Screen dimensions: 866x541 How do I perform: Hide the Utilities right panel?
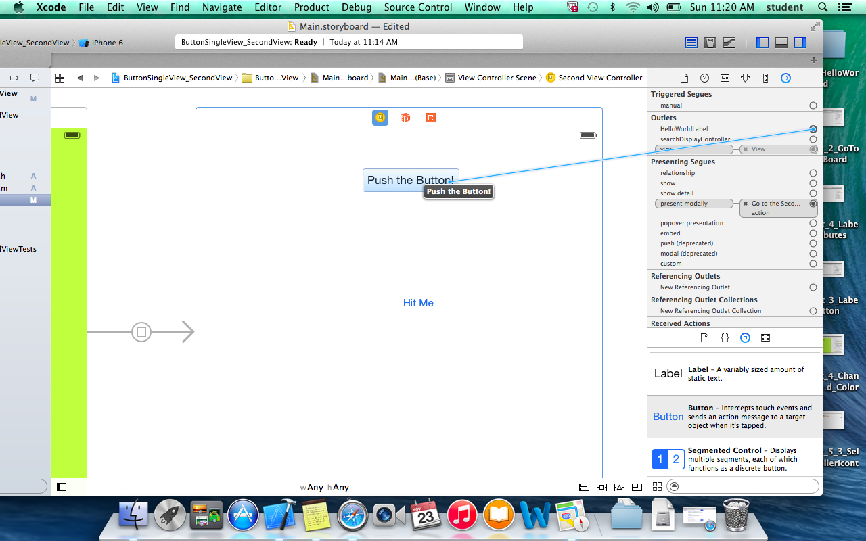coord(800,43)
